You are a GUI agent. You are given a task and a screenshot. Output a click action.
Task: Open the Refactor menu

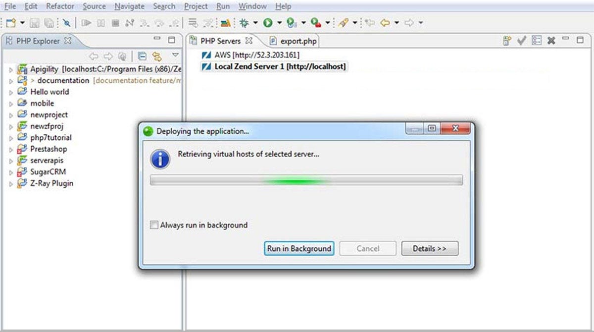click(60, 6)
